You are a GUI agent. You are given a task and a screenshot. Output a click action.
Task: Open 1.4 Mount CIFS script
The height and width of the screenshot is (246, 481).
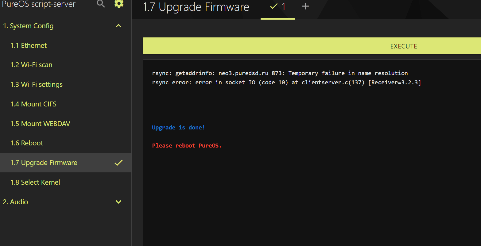coord(33,104)
